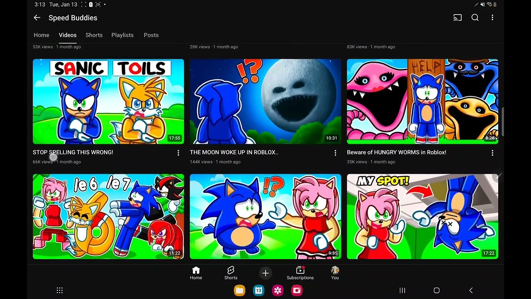Open the MY SPOT! video thumbnail
531x299 pixels.
pos(422,216)
